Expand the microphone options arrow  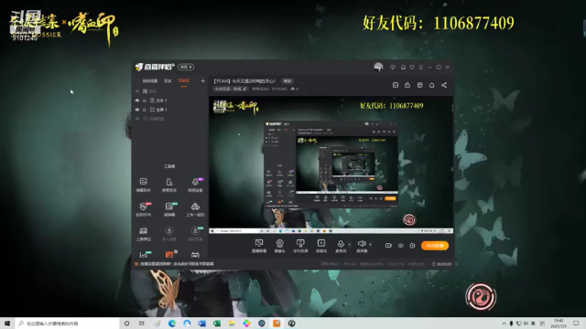(350, 244)
